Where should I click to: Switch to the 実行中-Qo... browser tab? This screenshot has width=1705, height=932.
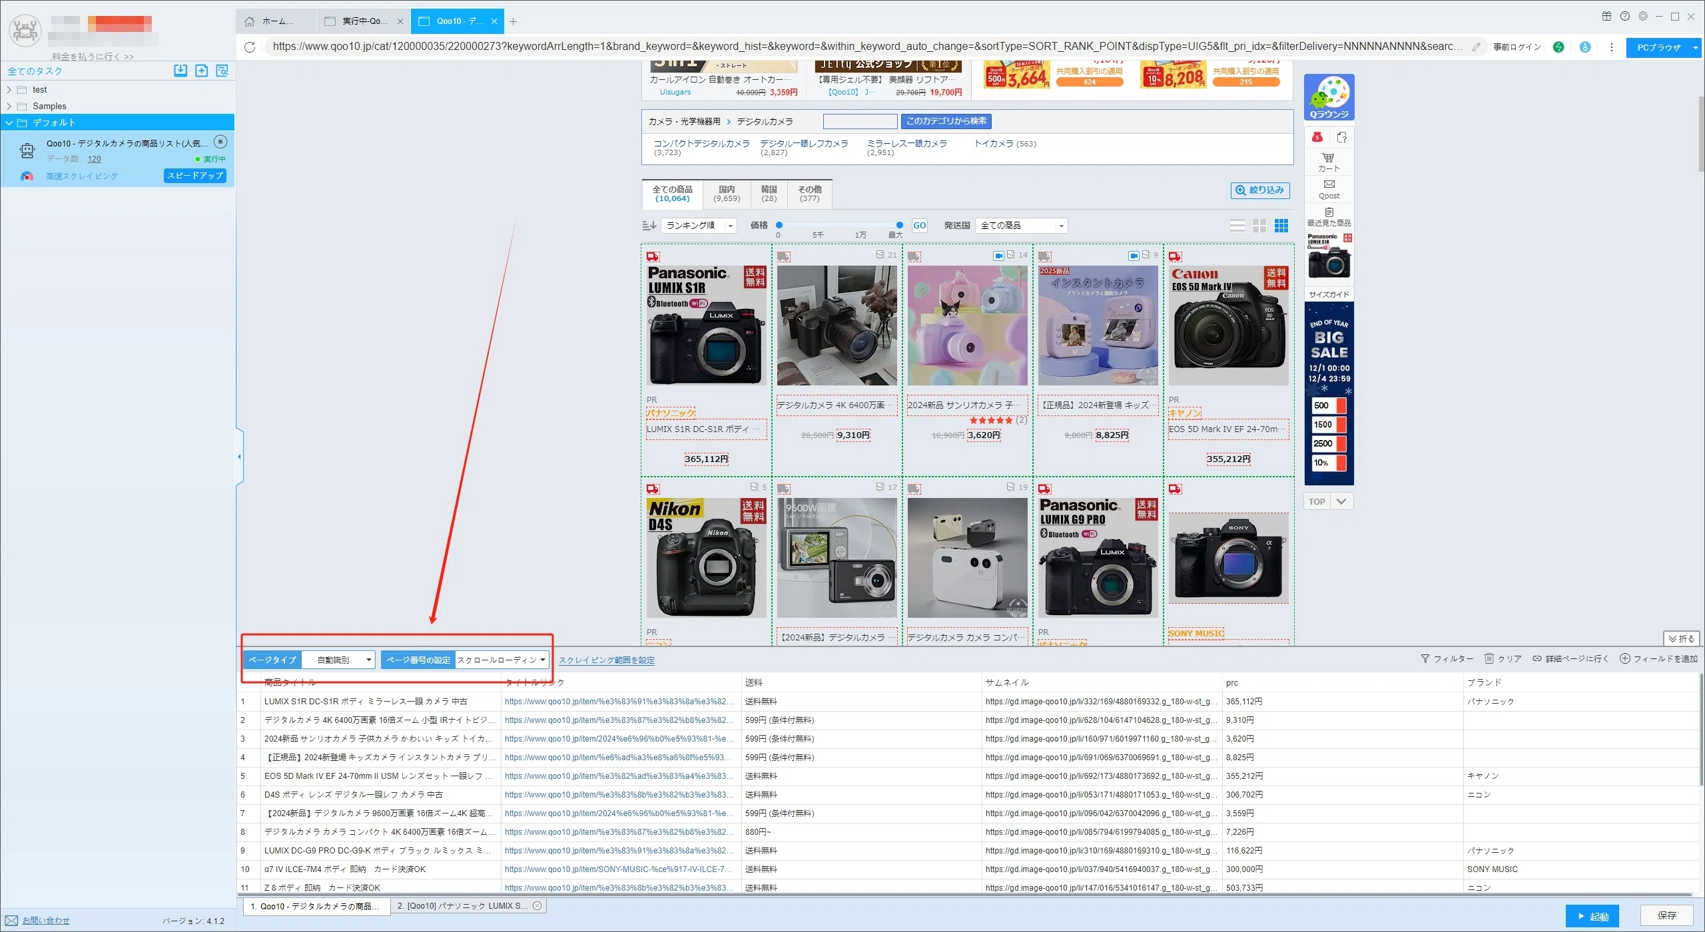point(364,21)
